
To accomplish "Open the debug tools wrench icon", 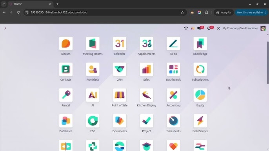I will 218,28.
